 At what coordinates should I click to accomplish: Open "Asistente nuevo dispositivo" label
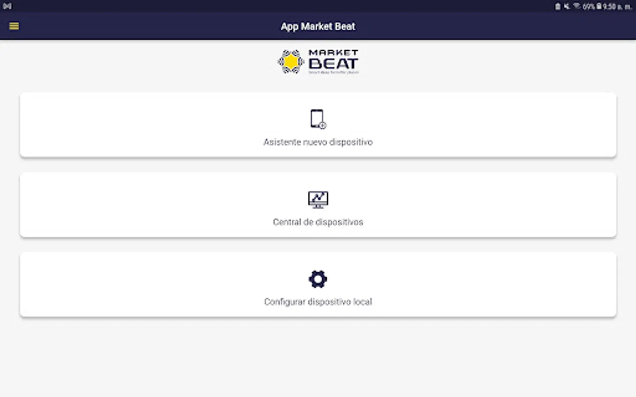tap(318, 142)
